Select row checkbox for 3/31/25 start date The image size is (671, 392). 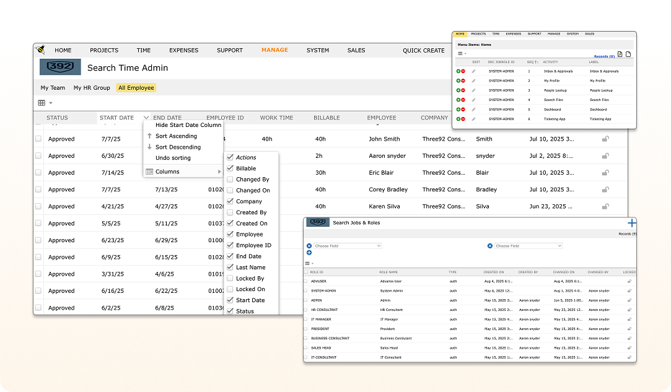coord(38,274)
